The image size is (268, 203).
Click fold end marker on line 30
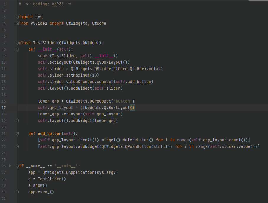coord(17,192)
